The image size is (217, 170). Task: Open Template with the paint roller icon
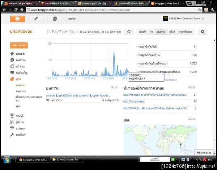(x=12, y=128)
